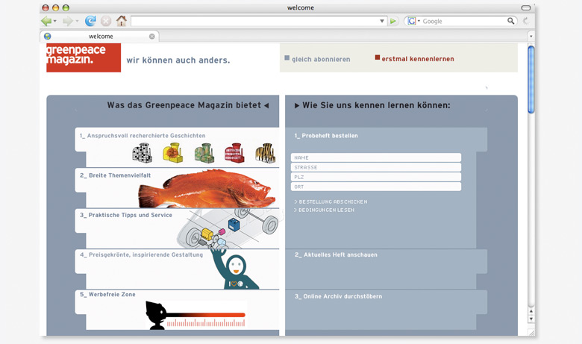The width and height of the screenshot is (582, 344).
Task: Open '5_ Werbefreie Zone' section
Action: [x=107, y=295]
